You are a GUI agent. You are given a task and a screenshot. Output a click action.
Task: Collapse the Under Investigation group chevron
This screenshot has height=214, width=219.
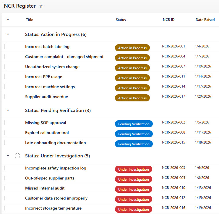pyautogui.click(x=8, y=156)
